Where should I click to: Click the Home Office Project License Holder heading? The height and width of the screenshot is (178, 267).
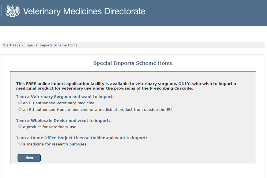pyautogui.click(x=81, y=138)
